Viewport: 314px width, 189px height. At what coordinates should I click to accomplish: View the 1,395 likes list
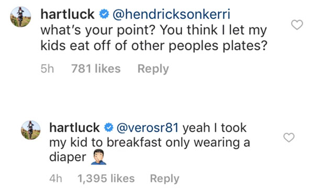click(x=106, y=179)
